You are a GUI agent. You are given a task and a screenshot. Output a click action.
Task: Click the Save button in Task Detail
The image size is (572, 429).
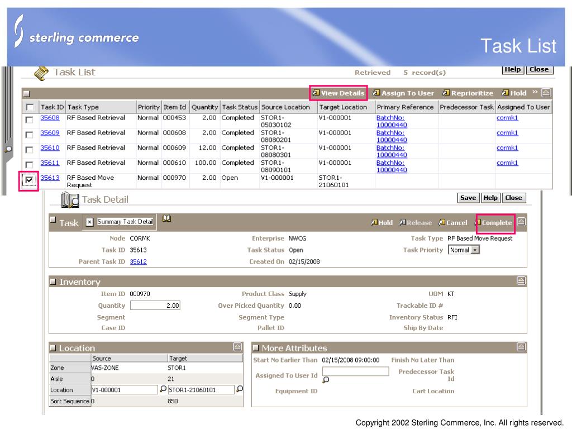pyautogui.click(x=468, y=198)
